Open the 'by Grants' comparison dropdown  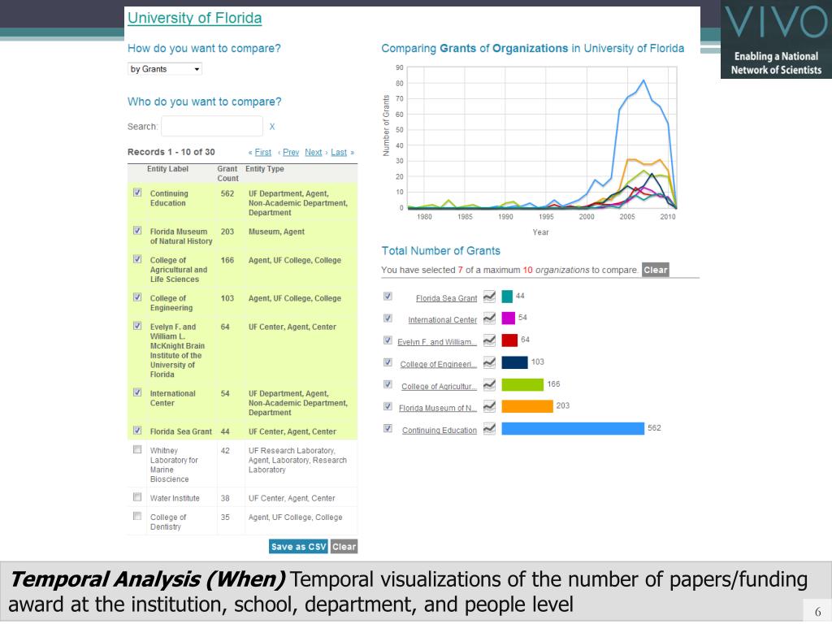coord(165,69)
